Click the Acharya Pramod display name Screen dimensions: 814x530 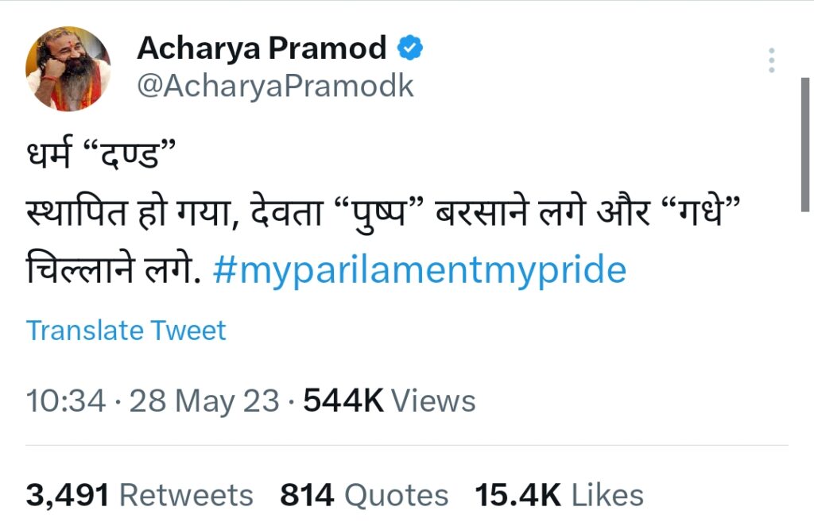(x=262, y=48)
